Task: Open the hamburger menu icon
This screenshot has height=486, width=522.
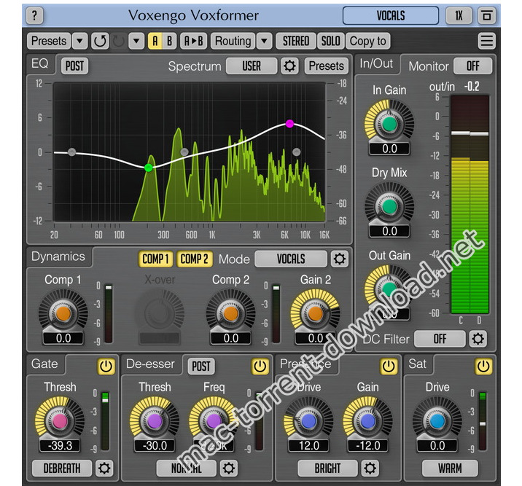Action: [x=487, y=41]
